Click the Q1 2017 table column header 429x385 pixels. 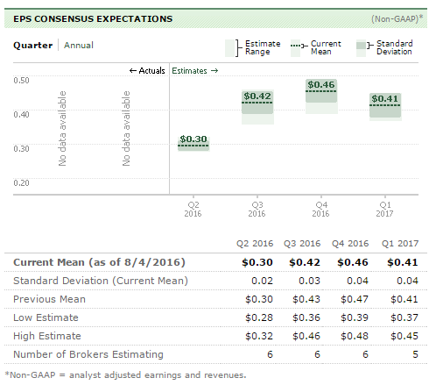point(400,243)
